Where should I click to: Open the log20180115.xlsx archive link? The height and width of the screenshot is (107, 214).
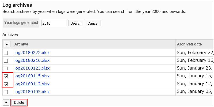tap(32, 76)
